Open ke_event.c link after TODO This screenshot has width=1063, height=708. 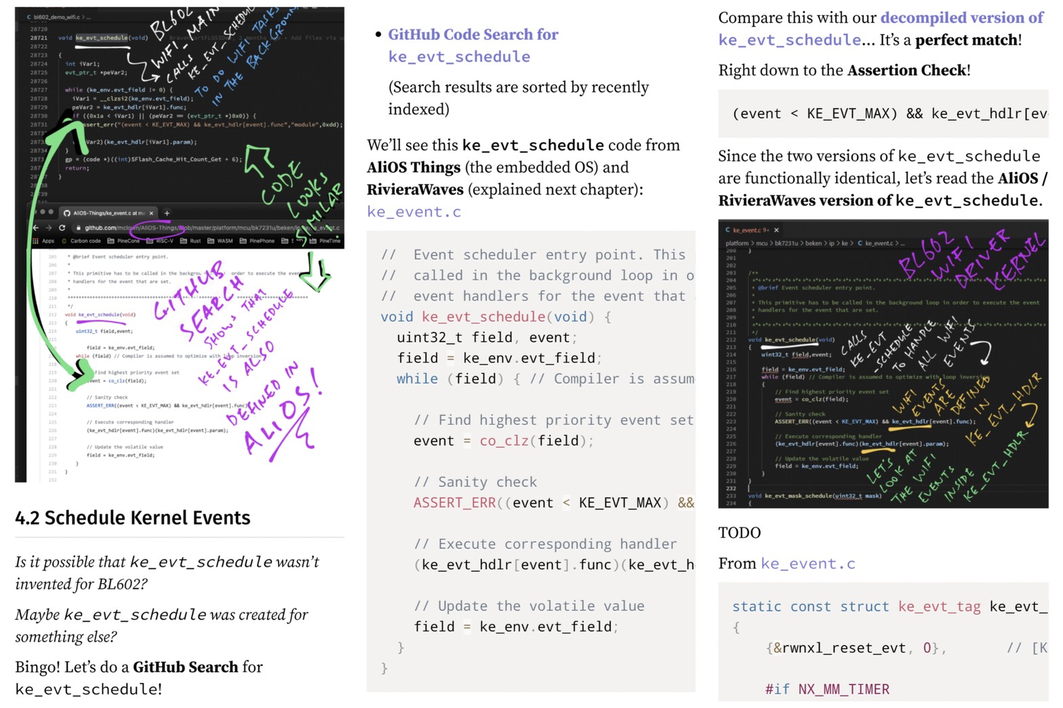click(x=807, y=564)
